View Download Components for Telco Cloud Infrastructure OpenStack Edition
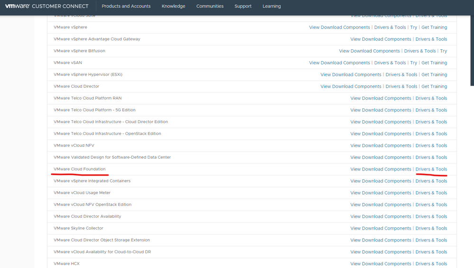Viewport: 474px width, 268px height. (x=381, y=134)
